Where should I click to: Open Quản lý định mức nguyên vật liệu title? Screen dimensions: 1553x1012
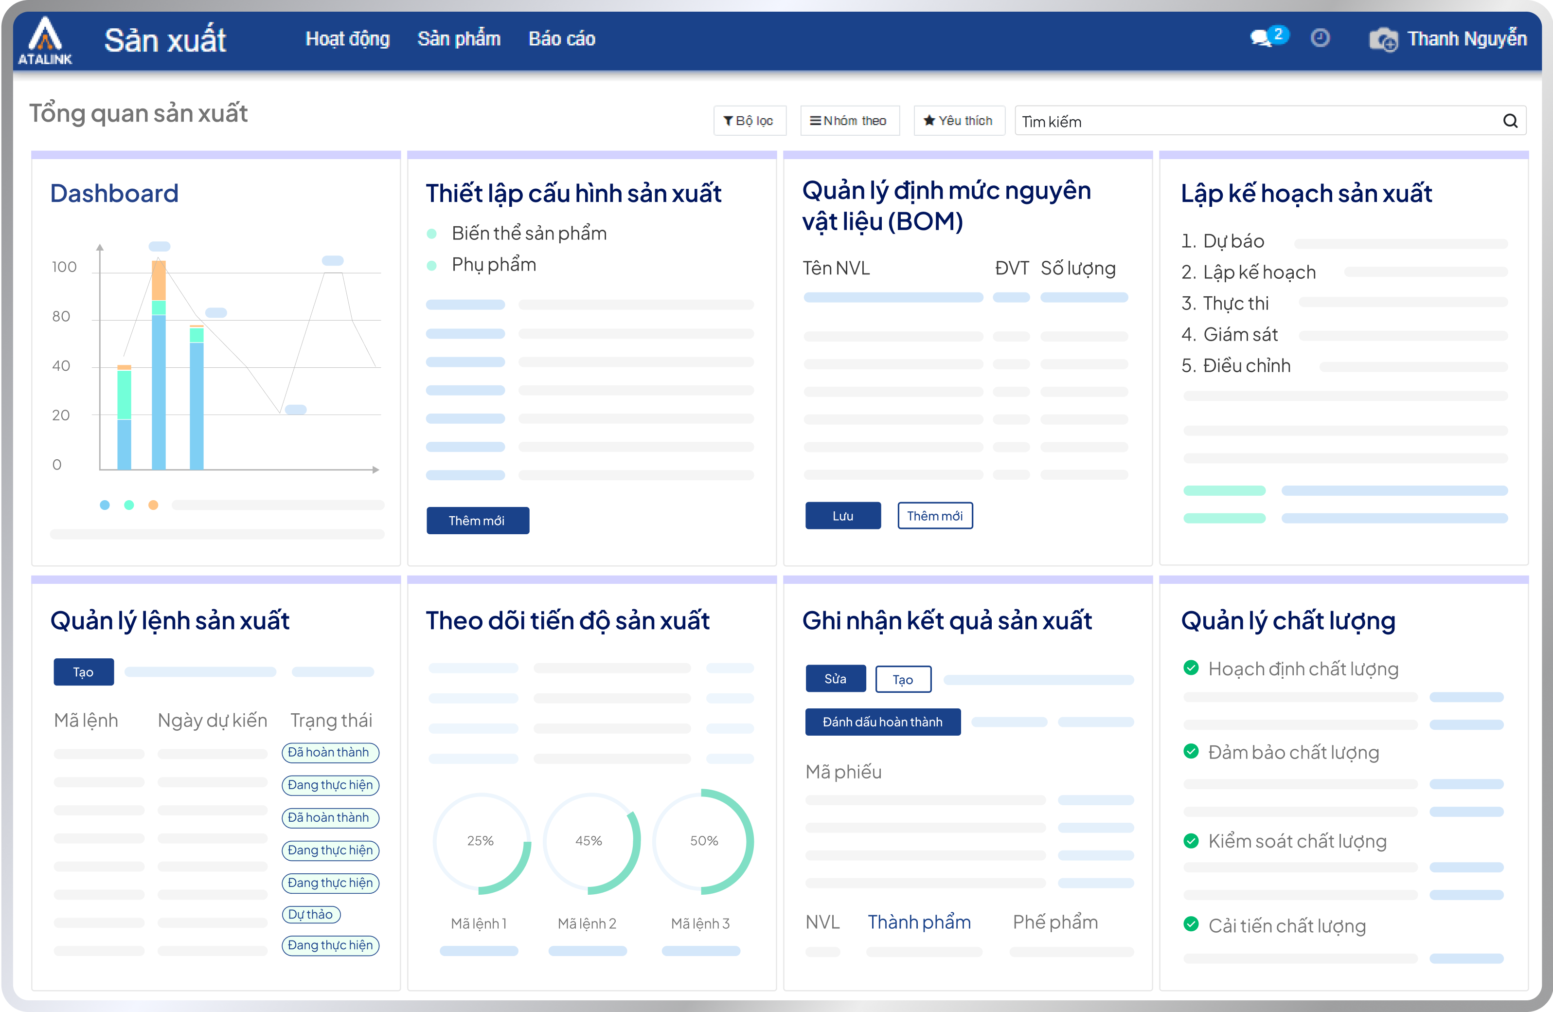pyautogui.click(x=946, y=206)
